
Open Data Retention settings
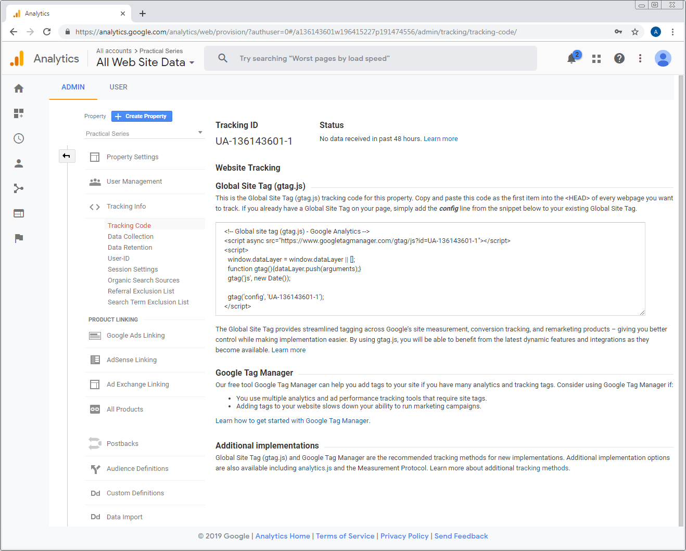click(130, 247)
